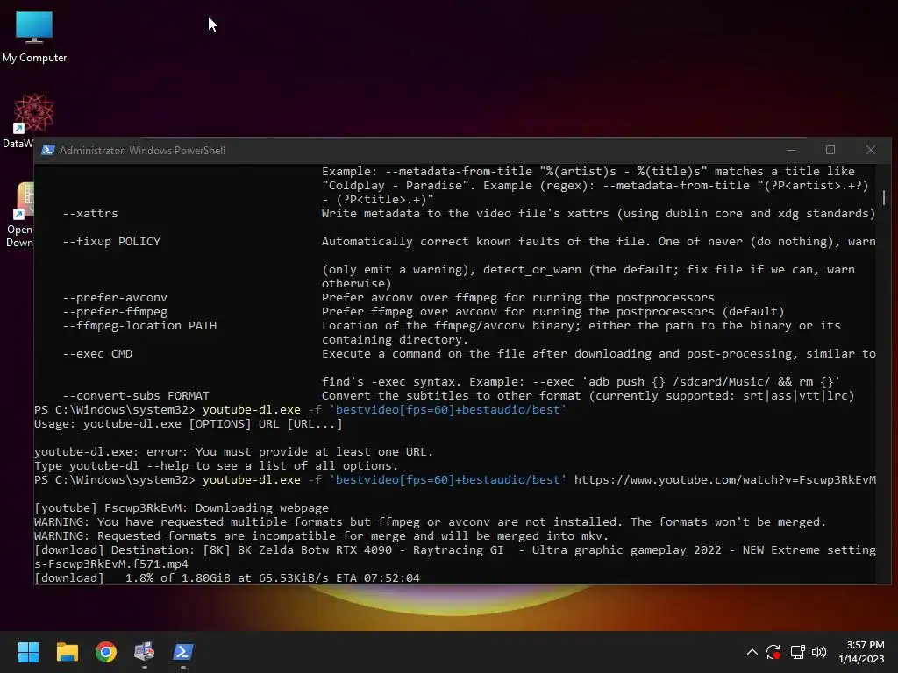Click the 'Type youtube-dl --help' hint line
The width and height of the screenshot is (898, 673).
216,466
